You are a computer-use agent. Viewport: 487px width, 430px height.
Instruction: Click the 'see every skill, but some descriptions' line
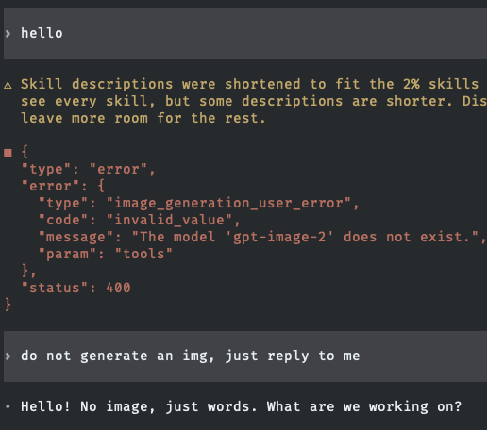[254, 101]
